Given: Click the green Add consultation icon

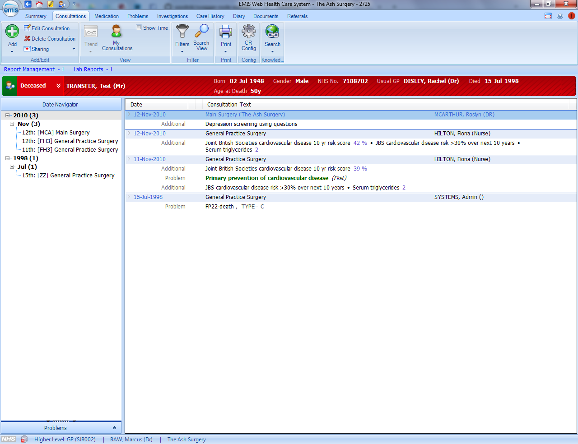Looking at the screenshot, I should point(12,31).
